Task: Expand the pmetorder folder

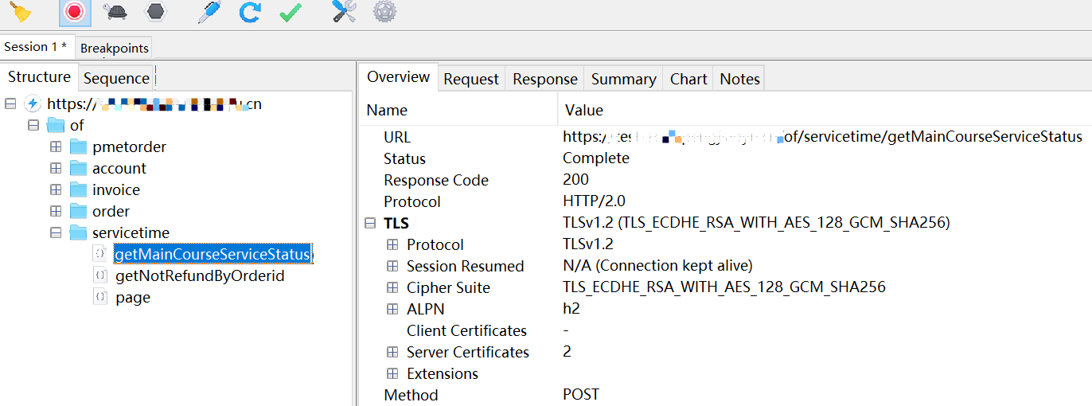Action: 56,146
